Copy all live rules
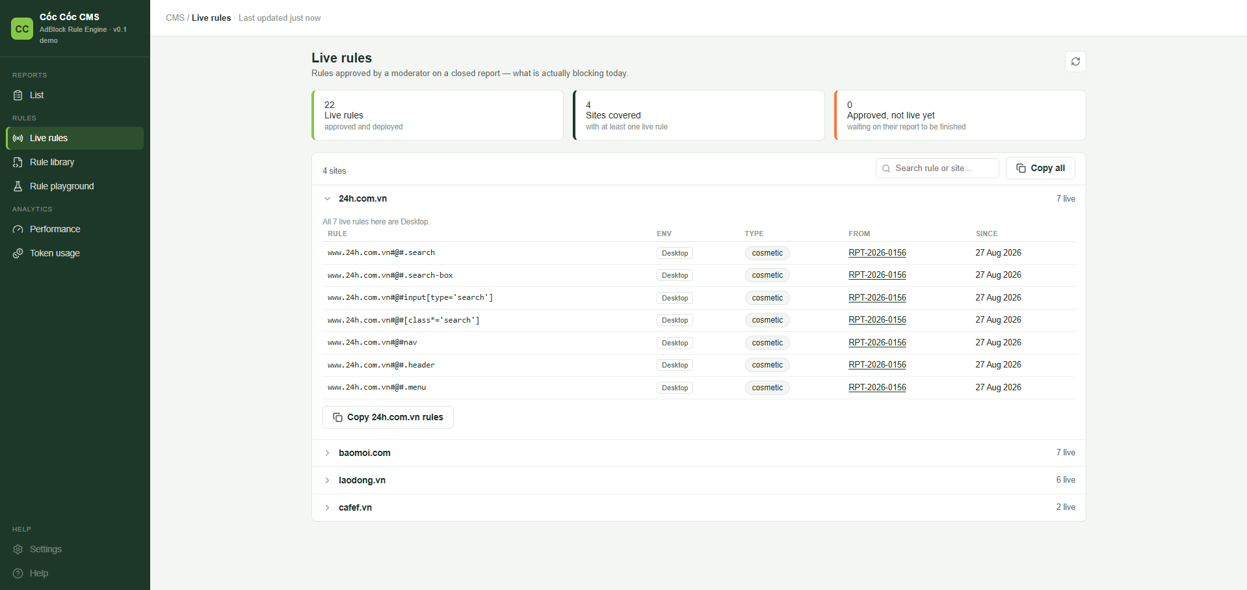This screenshot has height=590, width=1247. (x=1040, y=168)
